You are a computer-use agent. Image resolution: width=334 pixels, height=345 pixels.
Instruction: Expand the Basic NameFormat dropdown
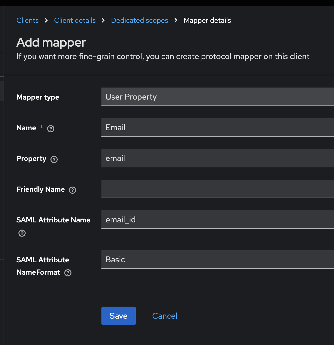pyautogui.click(x=218, y=260)
